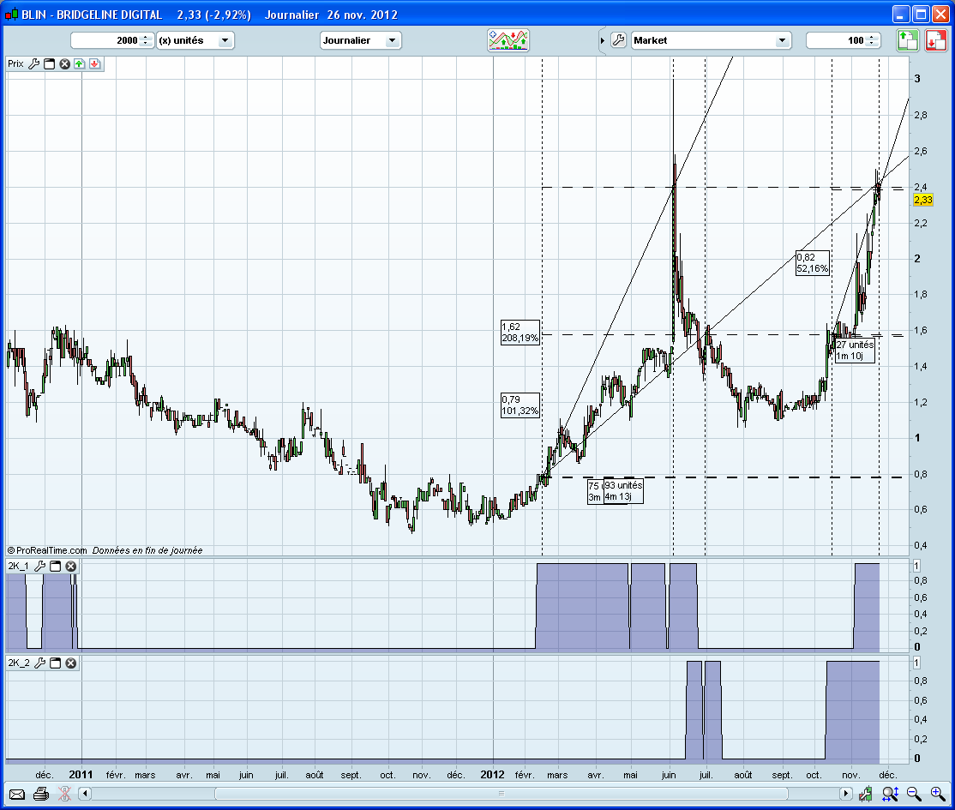Open the envelope mail icon
955x810 pixels.
pos(17,794)
